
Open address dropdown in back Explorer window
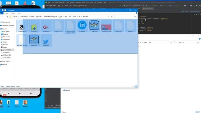(171, 42)
